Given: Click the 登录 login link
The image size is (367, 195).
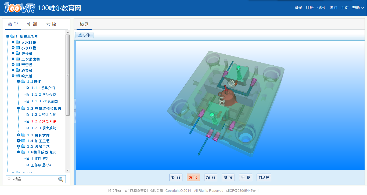Looking at the screenshot, I should tap(298, 8).
